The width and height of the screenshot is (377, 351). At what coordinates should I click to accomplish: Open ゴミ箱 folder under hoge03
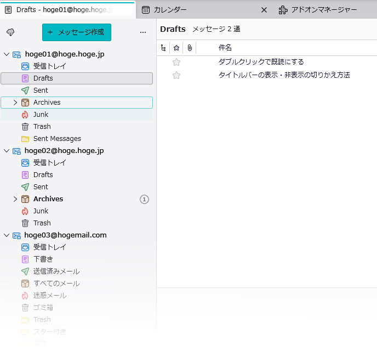coord(77,308)
